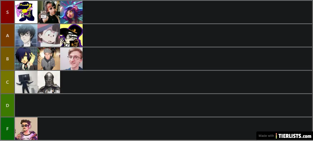Select the dark green F tier label
The width and height of the screenshot is (313, 141).
(7, 129)
